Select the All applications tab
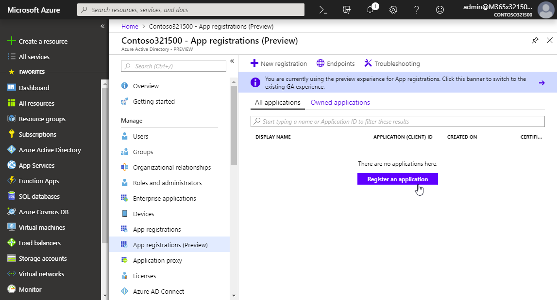557x300 pixels. [x=277, y=103]
